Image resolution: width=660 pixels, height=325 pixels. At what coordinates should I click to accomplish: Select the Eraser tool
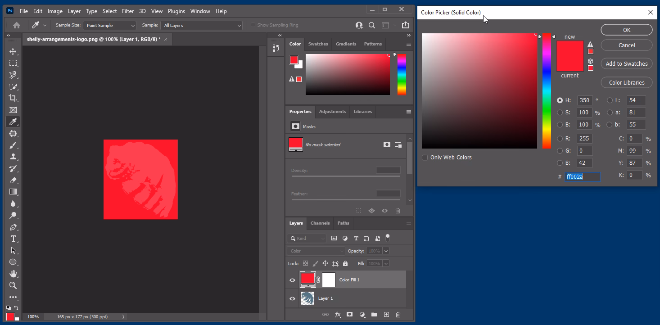(13, 180)
